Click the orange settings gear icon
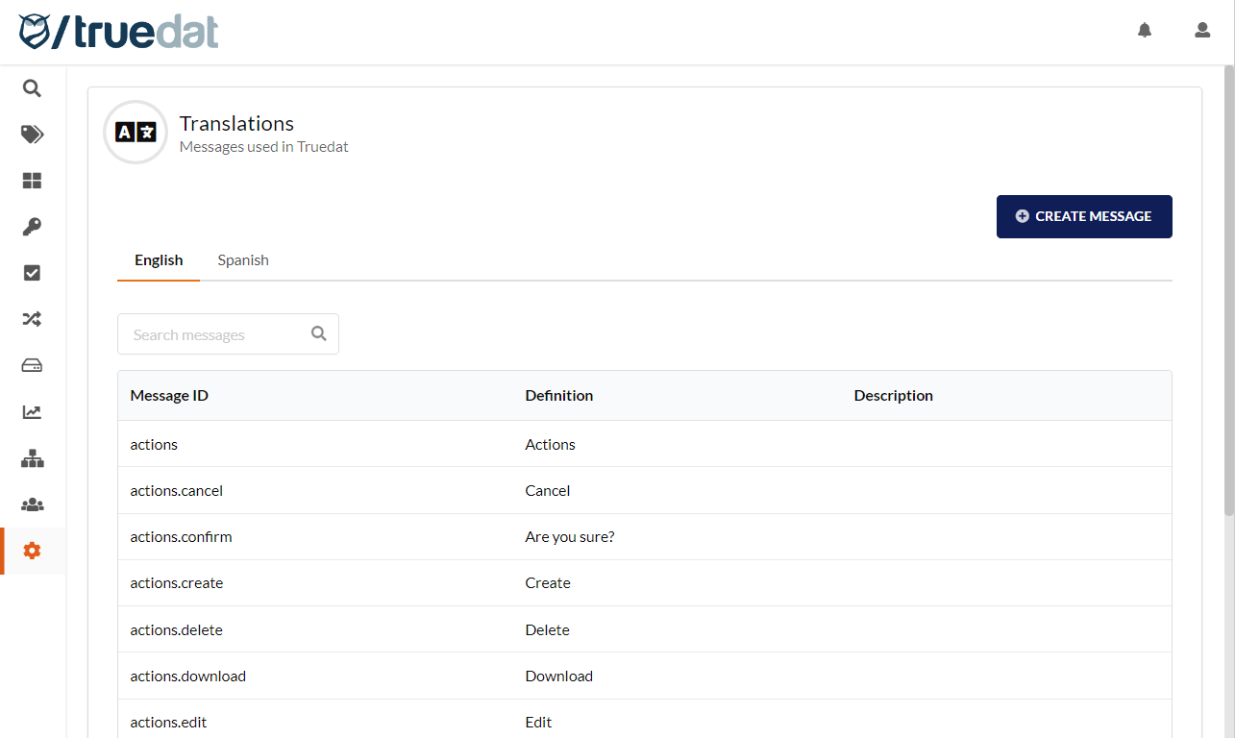This screenshot has height=738, width=1235. pos(32,551)
